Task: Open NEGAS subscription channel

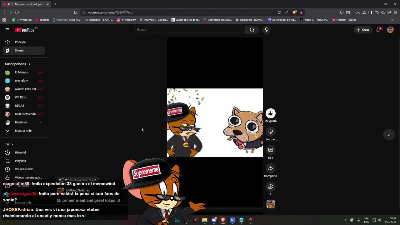Action: (x=24, y=106)
